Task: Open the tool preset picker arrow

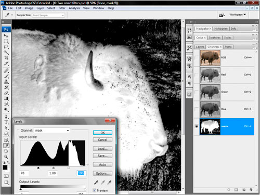Action: pyautogui.click(x=12, y=15)
